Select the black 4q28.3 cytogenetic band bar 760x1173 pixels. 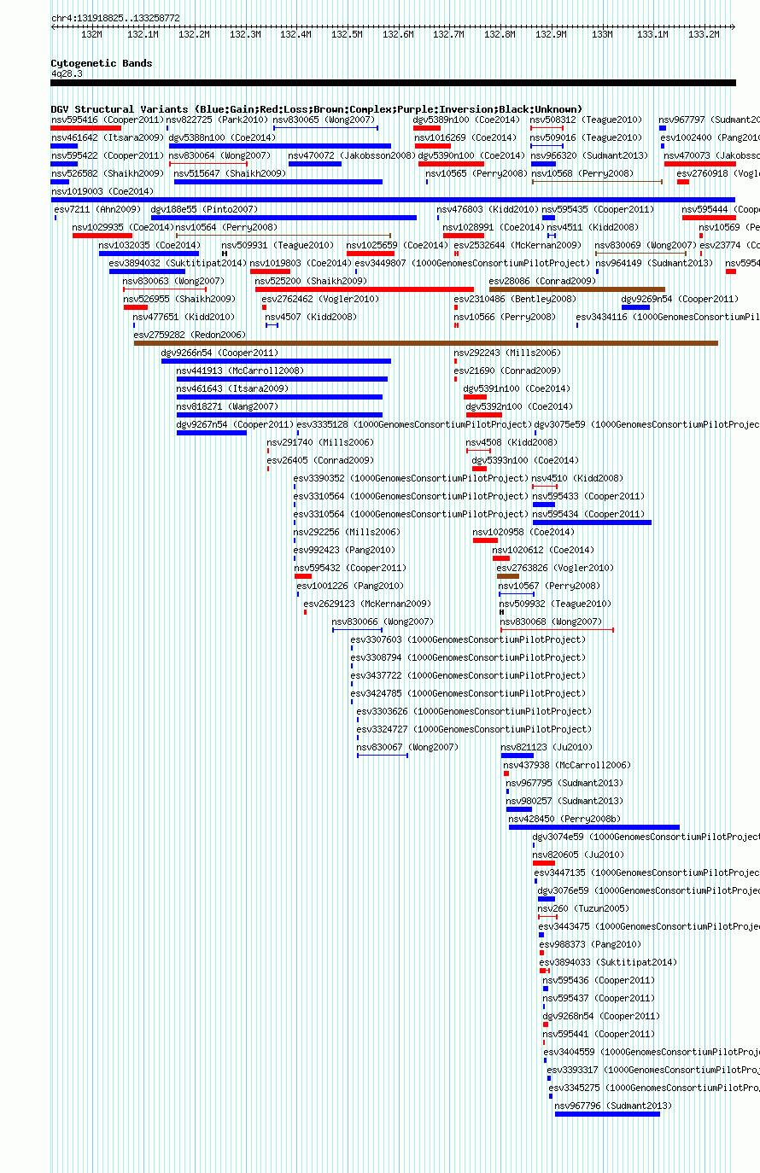tap(393, 83)
